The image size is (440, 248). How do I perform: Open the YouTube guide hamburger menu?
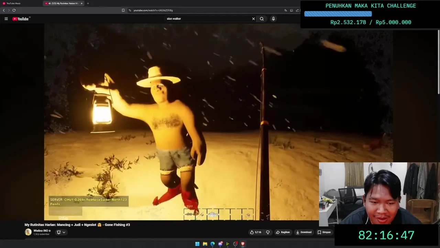tap(6, 19)
